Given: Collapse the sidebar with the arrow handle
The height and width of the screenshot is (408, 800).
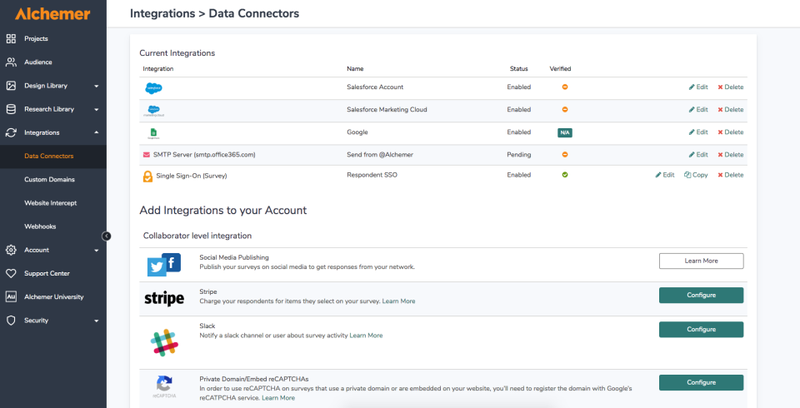Looking at the screenshot, I should point(107,236).
